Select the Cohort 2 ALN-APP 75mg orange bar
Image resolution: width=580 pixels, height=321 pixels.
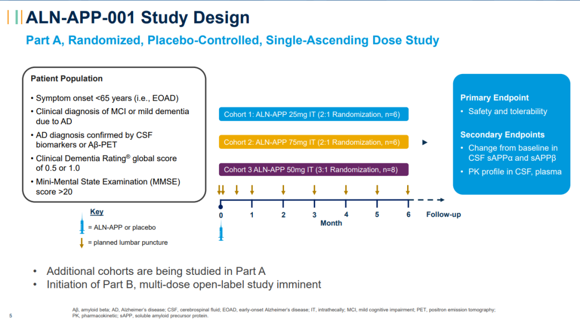click(313, 142)
